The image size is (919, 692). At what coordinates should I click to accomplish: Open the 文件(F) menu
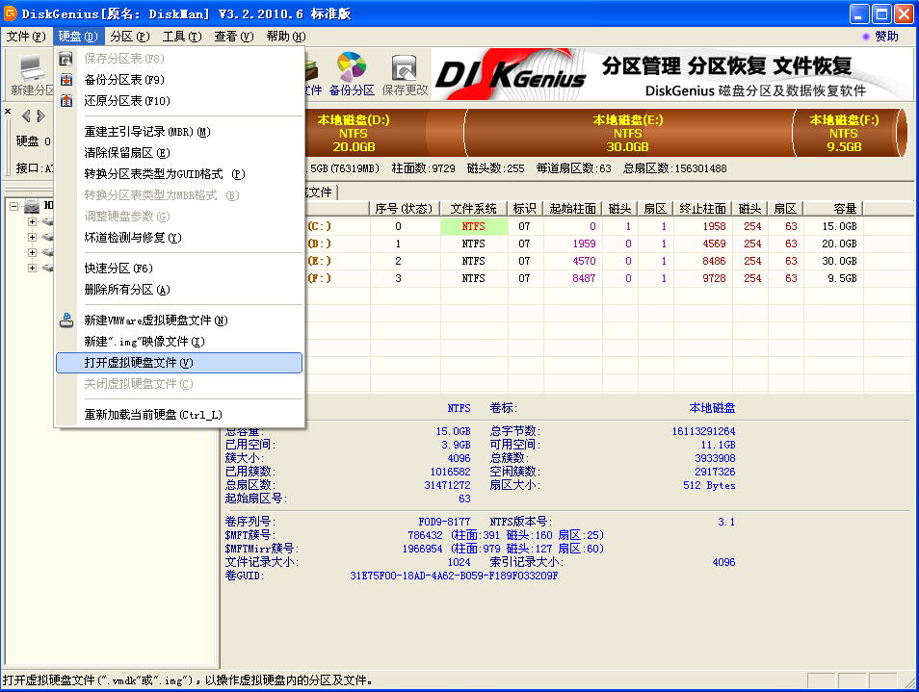(26, 37)
